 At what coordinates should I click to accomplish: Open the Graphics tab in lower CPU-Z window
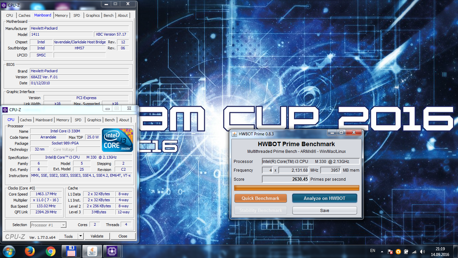(x=94, y=120)
